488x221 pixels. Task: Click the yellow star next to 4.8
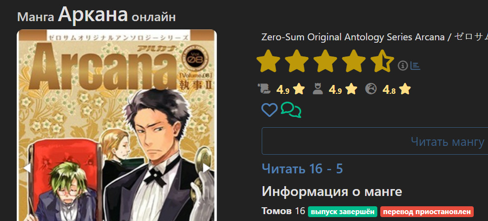pyautogui.click(x=405, y=89)
